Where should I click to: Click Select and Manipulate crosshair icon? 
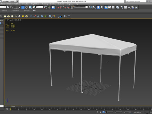click(49, 7)
